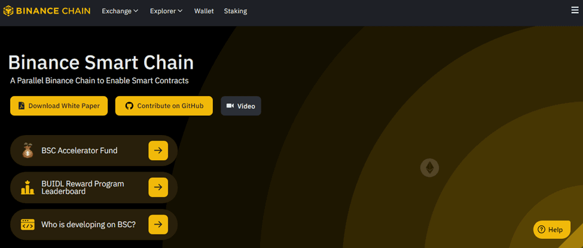Open the Help chat button

[x=552, y=229]
